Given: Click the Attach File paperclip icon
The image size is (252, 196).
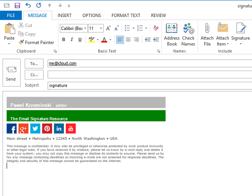Looking at the screenshot, I should coord(207,28).
